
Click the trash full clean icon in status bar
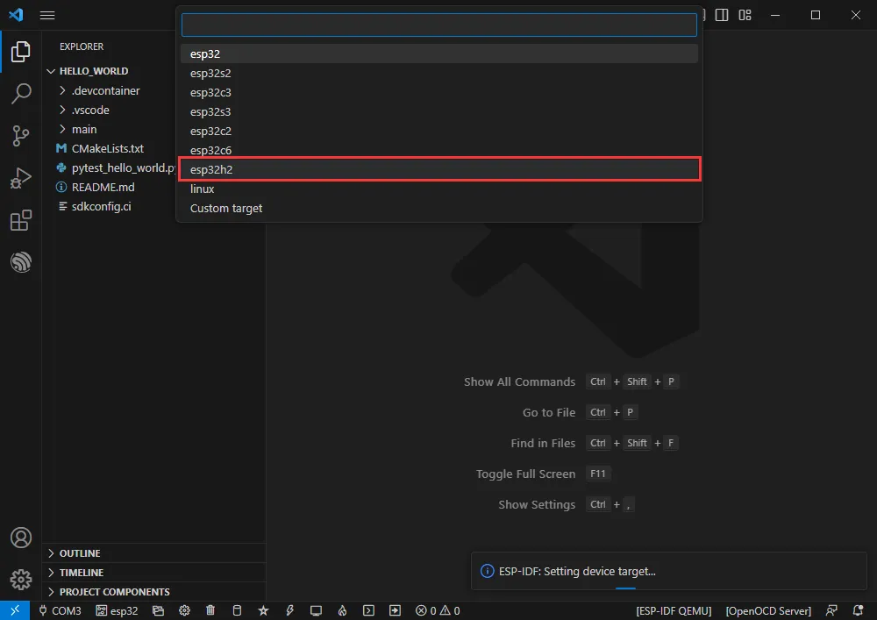click(x=210, y=610)
